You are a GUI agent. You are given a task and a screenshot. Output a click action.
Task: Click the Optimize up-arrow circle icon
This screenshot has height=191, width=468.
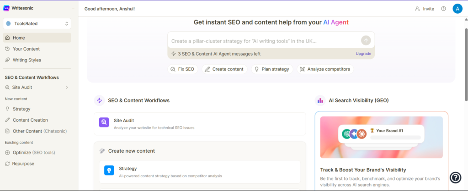[x=7, y=152]
